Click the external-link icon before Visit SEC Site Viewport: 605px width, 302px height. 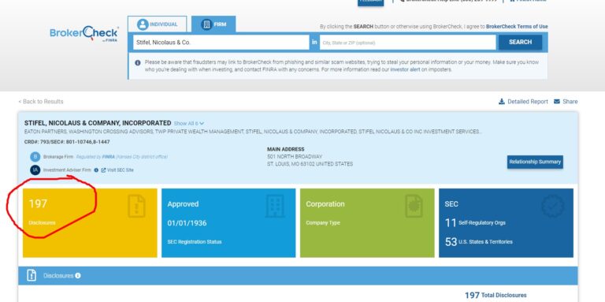point(103,170)
